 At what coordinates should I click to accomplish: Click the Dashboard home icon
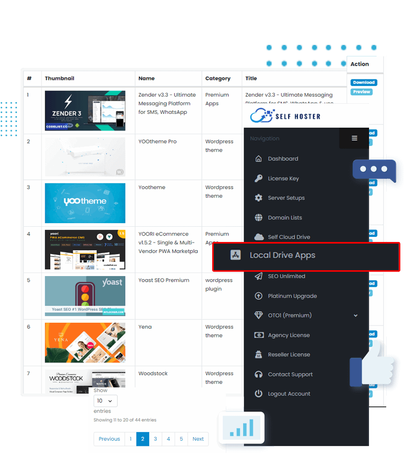(x=258, y=159)
